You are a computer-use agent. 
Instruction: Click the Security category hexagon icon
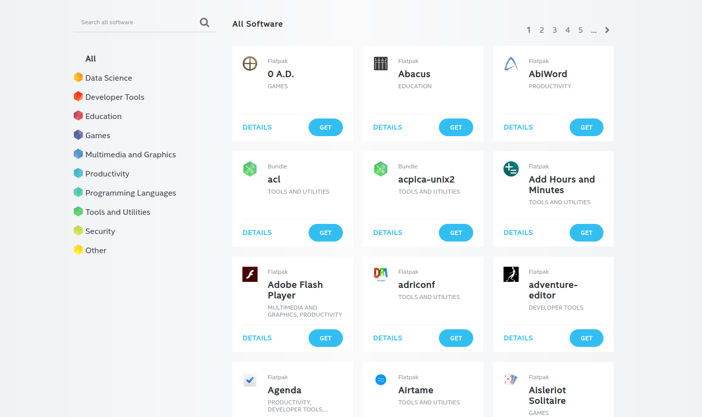pos(78,230)
